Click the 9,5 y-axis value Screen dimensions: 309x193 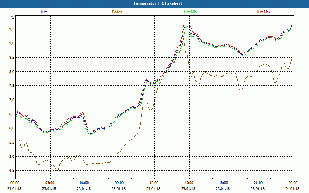point(12,29)
